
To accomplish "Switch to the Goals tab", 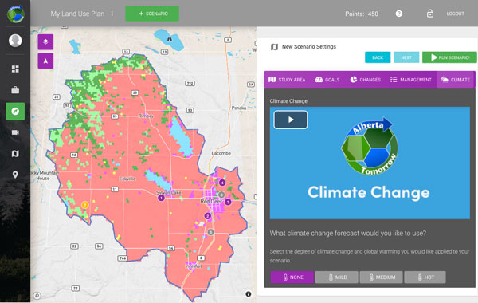I will (x=327, y=80).
